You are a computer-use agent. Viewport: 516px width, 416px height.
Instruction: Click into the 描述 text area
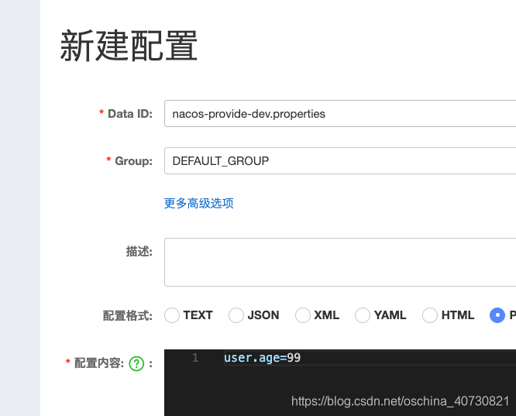pyautogui.click(x=340, y=262)
